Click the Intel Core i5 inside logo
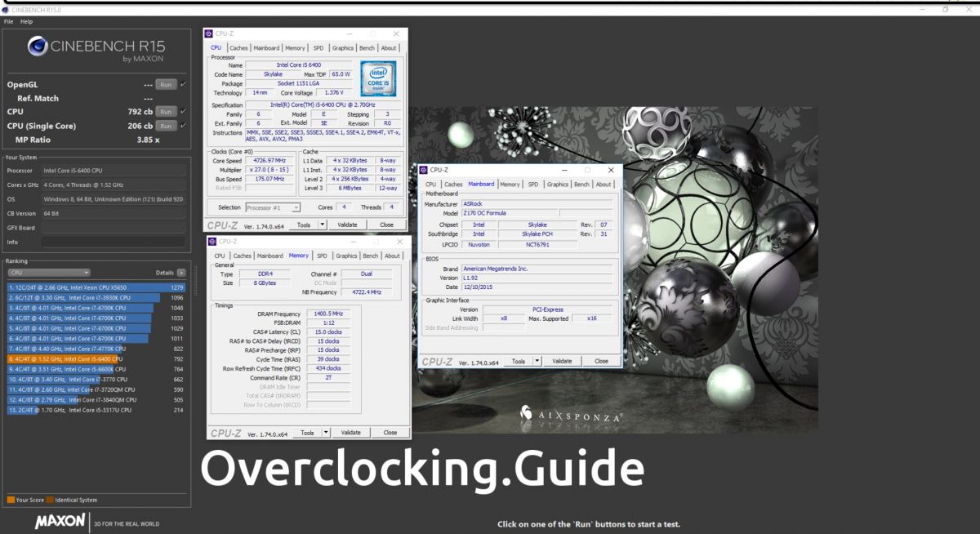Image resolution: width=980 pixels, height=534 pixels. coord(377,79)
